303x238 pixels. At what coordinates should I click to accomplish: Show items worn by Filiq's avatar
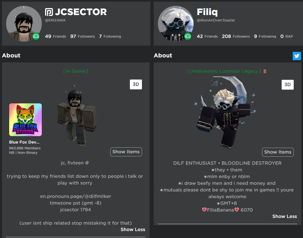pyautogui.click(x=278, y=152)
